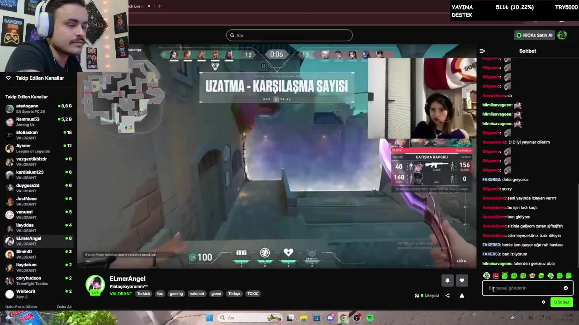Click the Turkish tag

[143, 294]
